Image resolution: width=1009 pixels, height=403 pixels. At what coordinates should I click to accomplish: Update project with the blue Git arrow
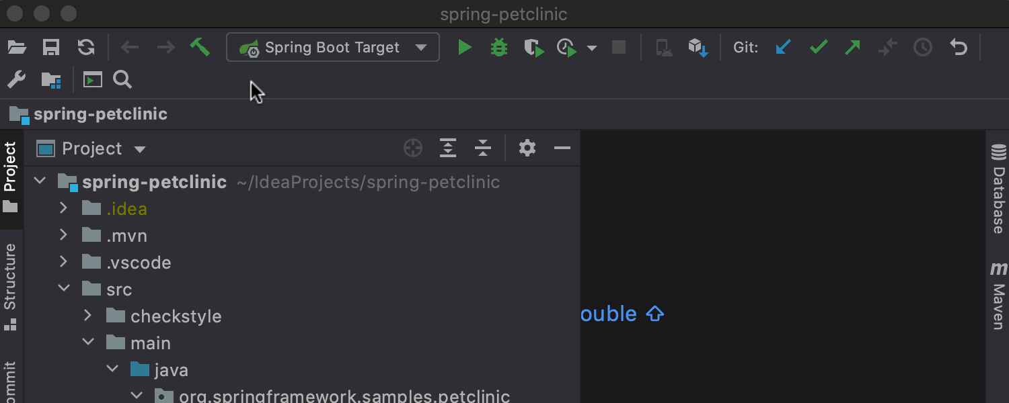(784, 48)
